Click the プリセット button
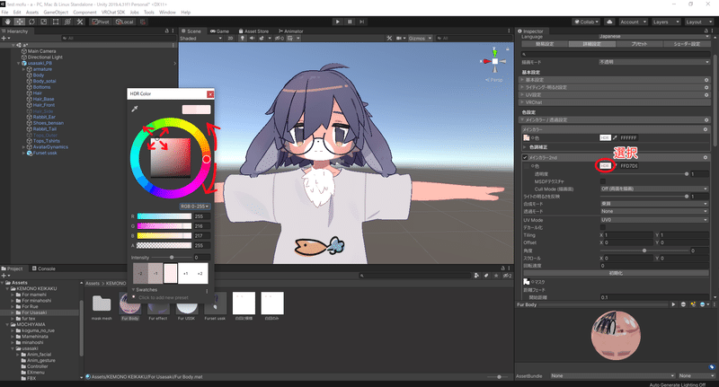The height and width of the screenshot is (387, 719). coord(639,44)
